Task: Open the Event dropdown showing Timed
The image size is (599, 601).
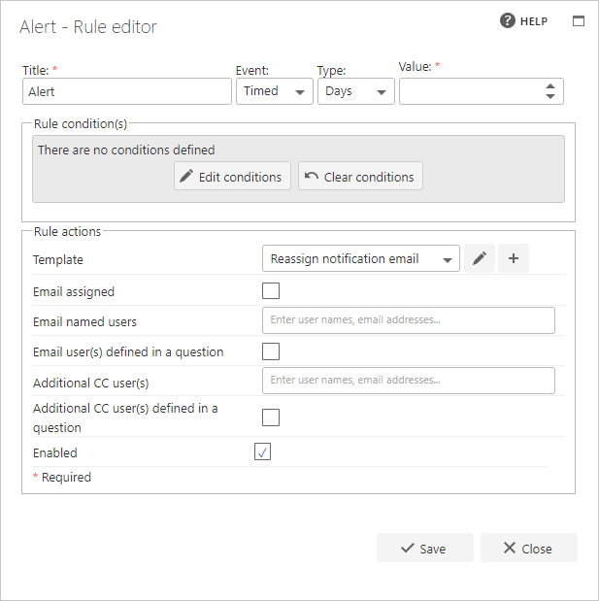Action: 275,91
